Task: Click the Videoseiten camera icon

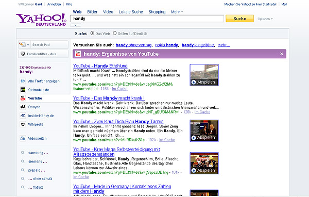Action: (x=23, y=138)
